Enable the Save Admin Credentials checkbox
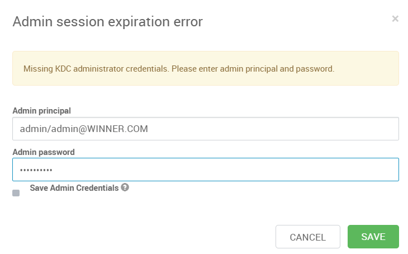This screenshot has width=408, height=254. [16, 193]
